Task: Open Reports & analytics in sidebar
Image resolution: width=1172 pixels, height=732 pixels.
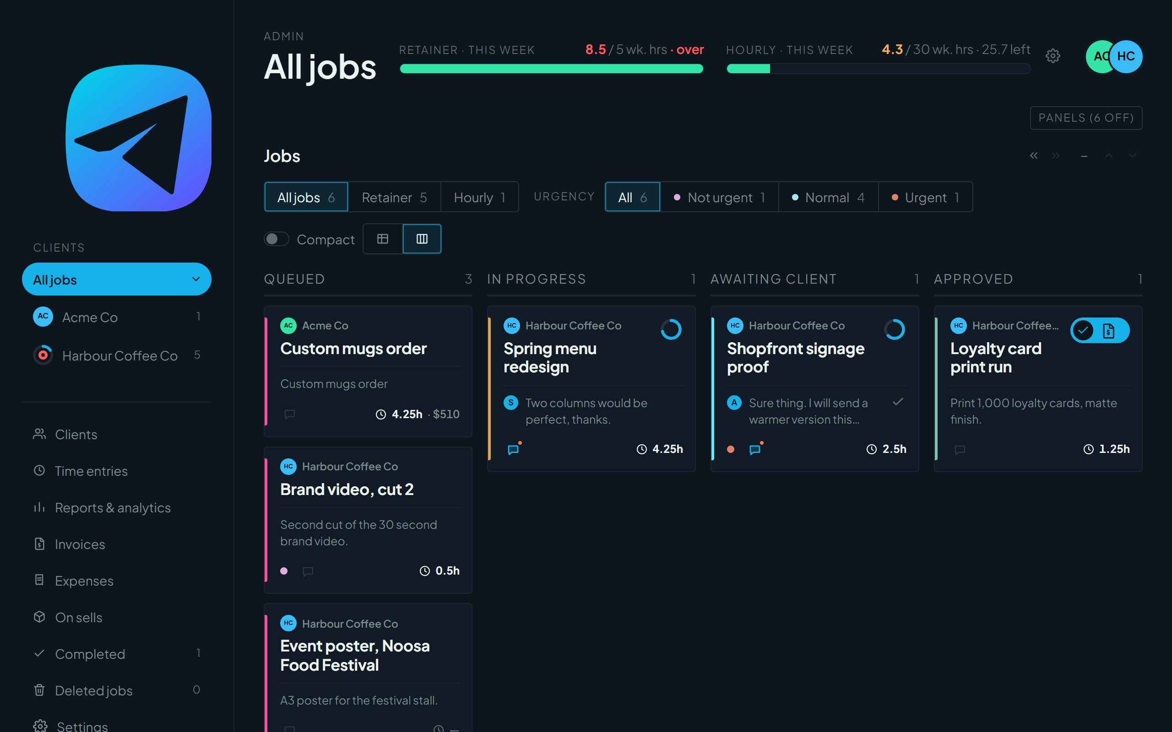Action: tap(117, 508)
